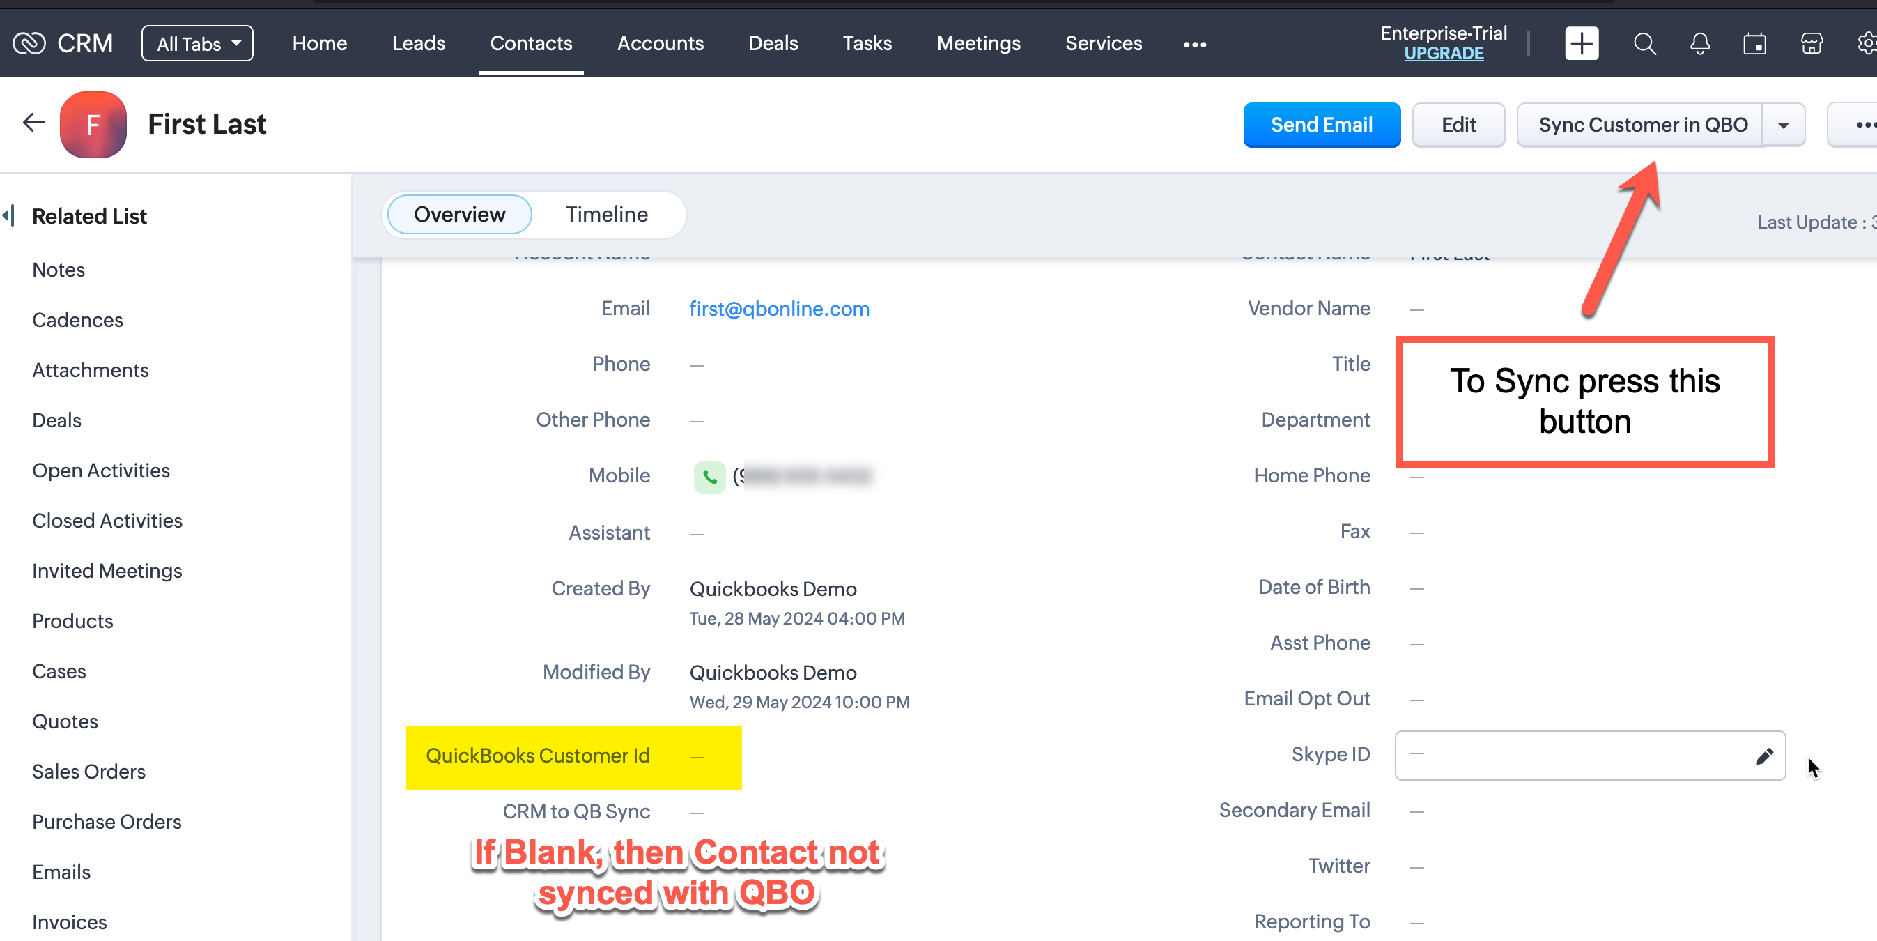Open Notes in Related List

59,270
